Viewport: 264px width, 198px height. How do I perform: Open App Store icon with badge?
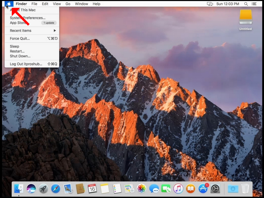click(203, 188)
